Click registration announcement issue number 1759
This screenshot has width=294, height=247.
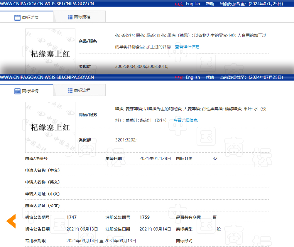pos(145,217)
